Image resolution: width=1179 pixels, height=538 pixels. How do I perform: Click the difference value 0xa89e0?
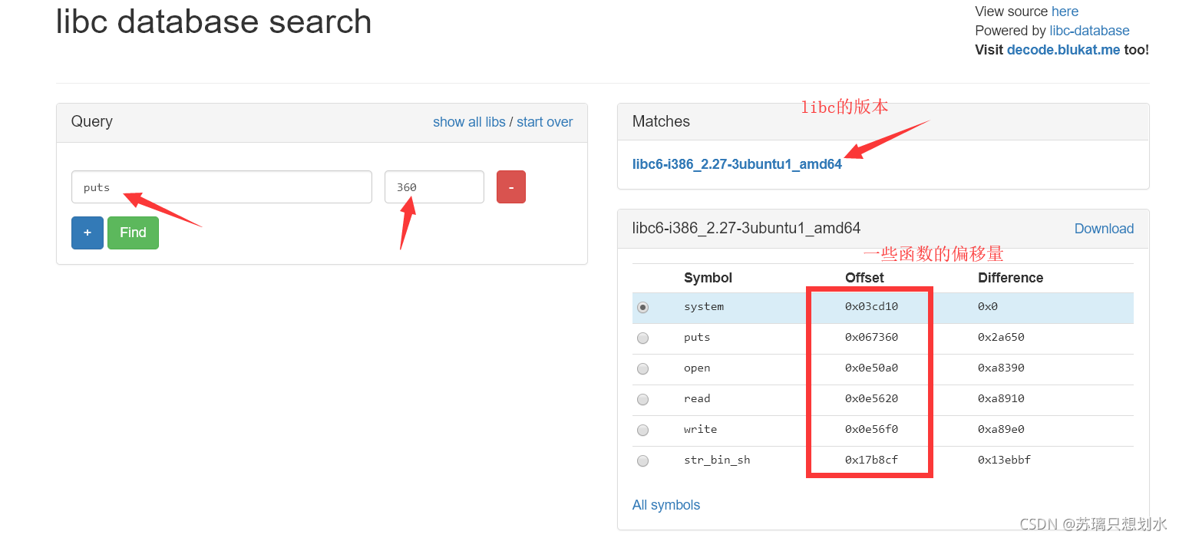1001,429
